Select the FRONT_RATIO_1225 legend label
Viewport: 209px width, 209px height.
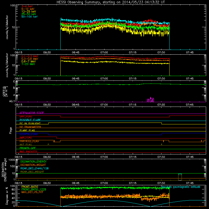pyautogui.click(x=34, y=189)
